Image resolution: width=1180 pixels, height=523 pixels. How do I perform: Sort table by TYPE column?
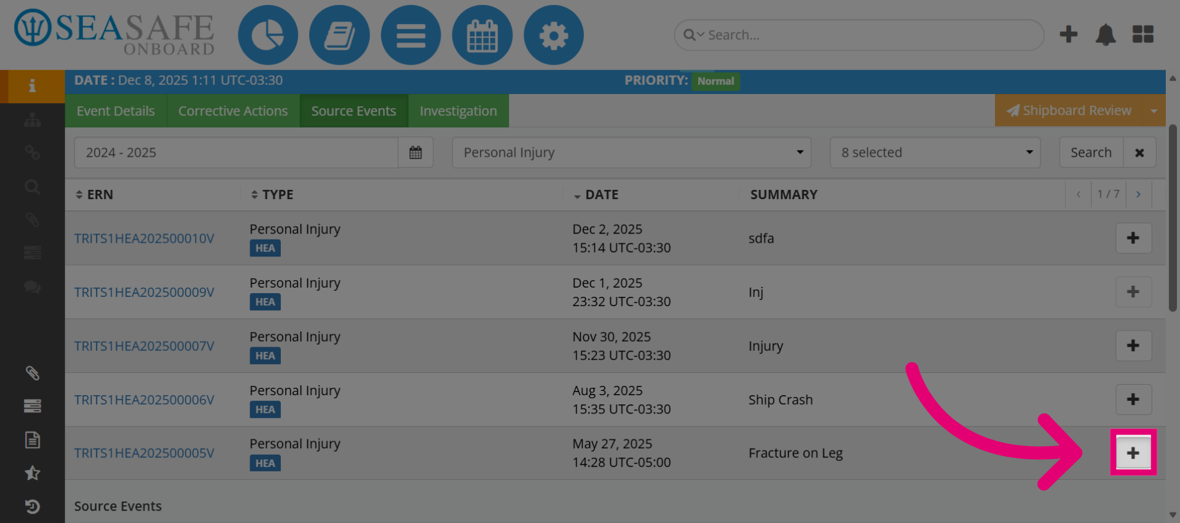pos(272,195)
